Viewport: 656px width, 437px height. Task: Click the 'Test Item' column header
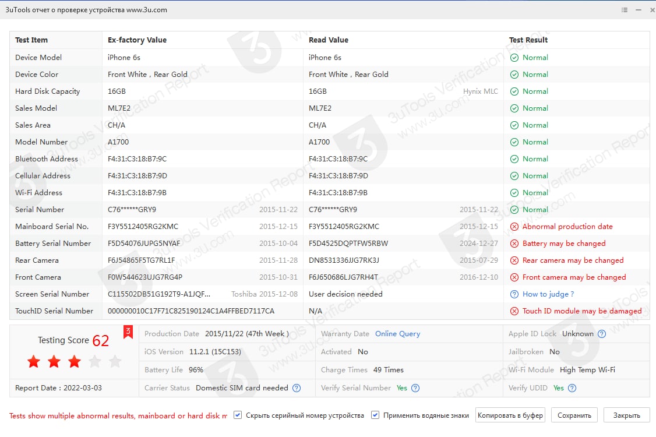31,40
